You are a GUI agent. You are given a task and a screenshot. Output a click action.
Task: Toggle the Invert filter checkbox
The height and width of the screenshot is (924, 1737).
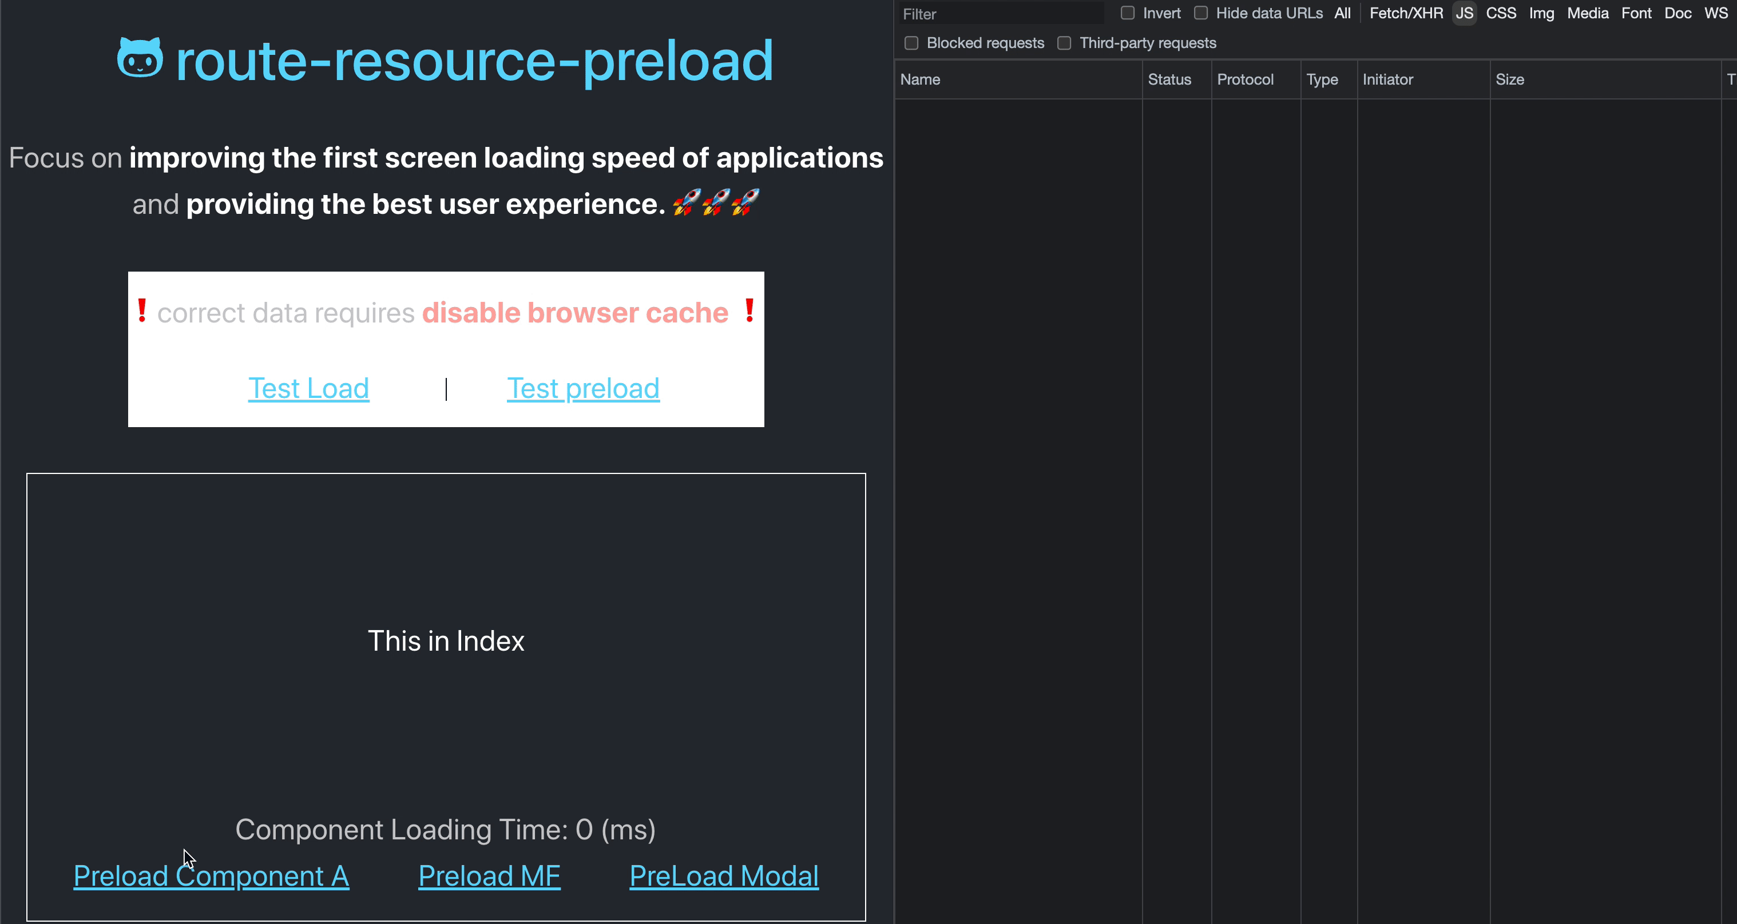[1127, 13]
